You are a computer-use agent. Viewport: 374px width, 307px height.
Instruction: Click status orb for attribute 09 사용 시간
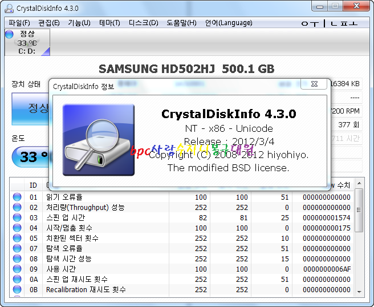(17, 269)
